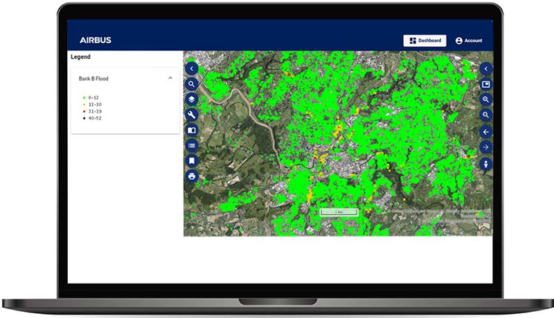This screenshot has width=554, height=318.
Task: Open the Dashboard button
Action: click(425, 41)
